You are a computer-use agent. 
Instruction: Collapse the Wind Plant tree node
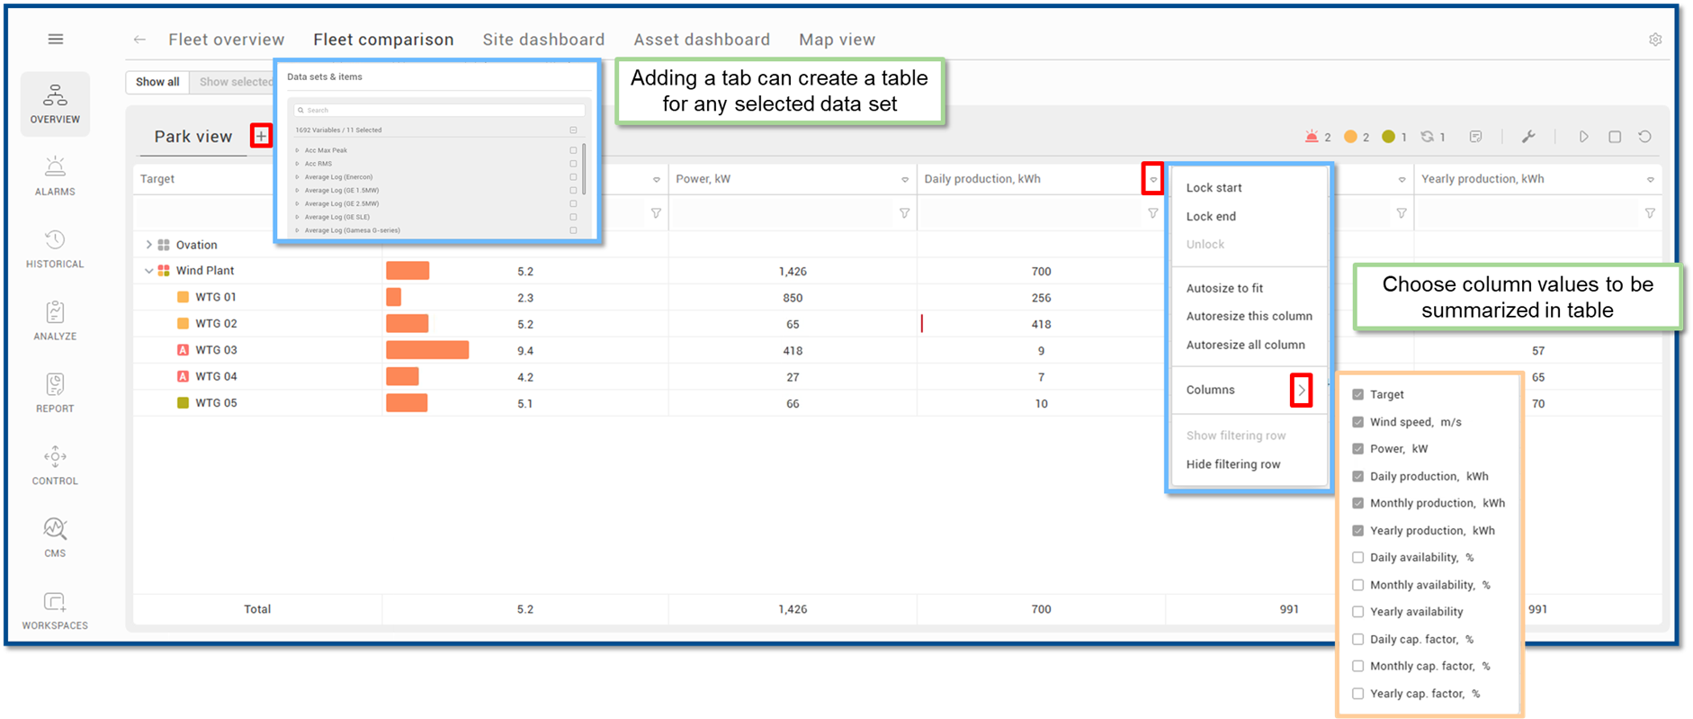[x=148, y=271]
